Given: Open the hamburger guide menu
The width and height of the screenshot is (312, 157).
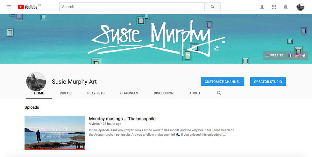Looking at the screenshot, I should pyautogui.click(x=9, y=7).
